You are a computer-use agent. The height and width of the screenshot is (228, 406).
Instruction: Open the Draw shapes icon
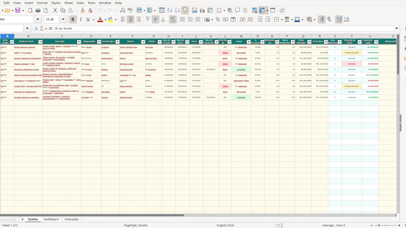click(x=282, y=10)
